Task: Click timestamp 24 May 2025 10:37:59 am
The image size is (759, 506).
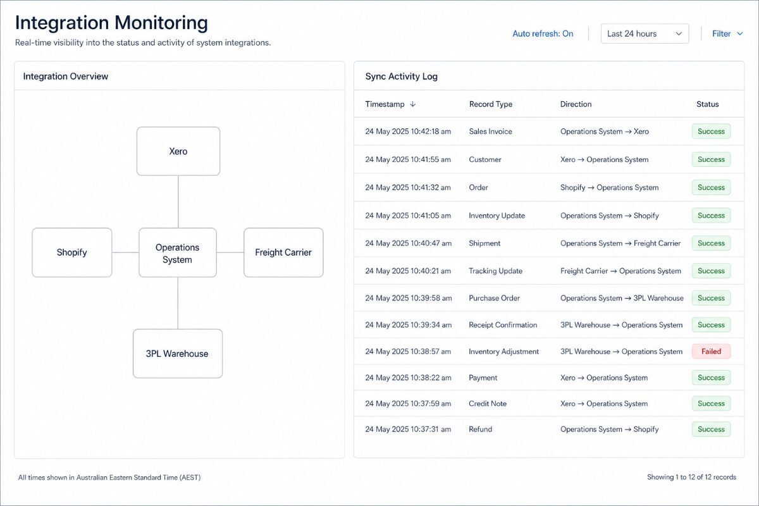Action: 408,404
